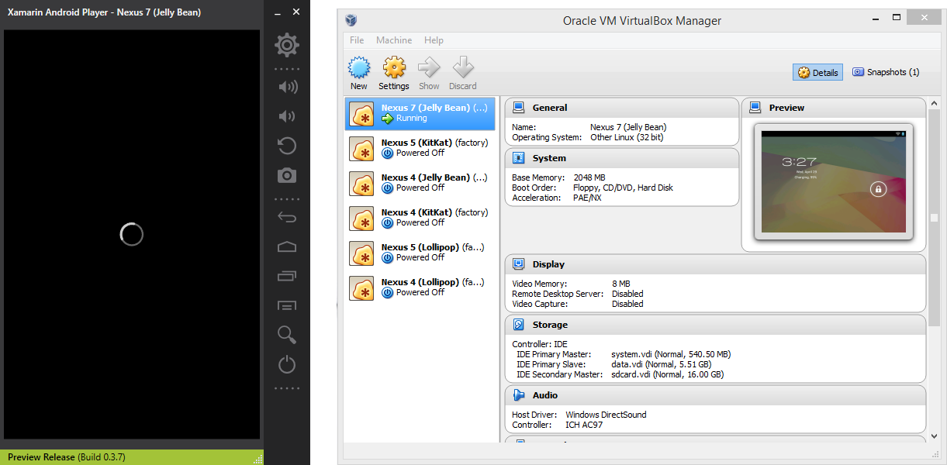Click the Show toolbar arrow
The height and width of the screenshot is (465, 947).
tap(429, 74)
